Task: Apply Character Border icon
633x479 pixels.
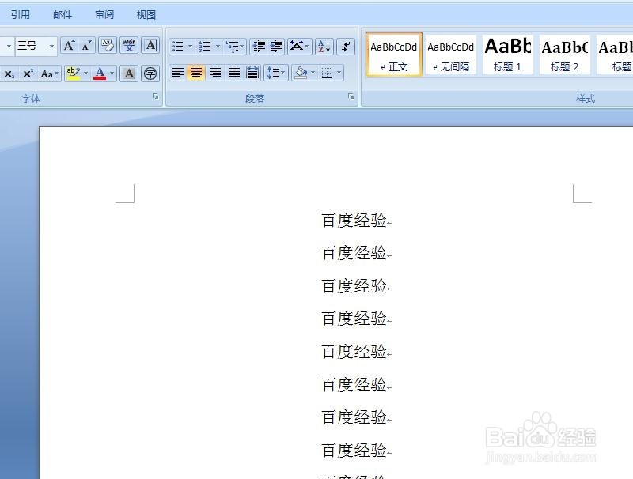Action: [x=150, y=46]
